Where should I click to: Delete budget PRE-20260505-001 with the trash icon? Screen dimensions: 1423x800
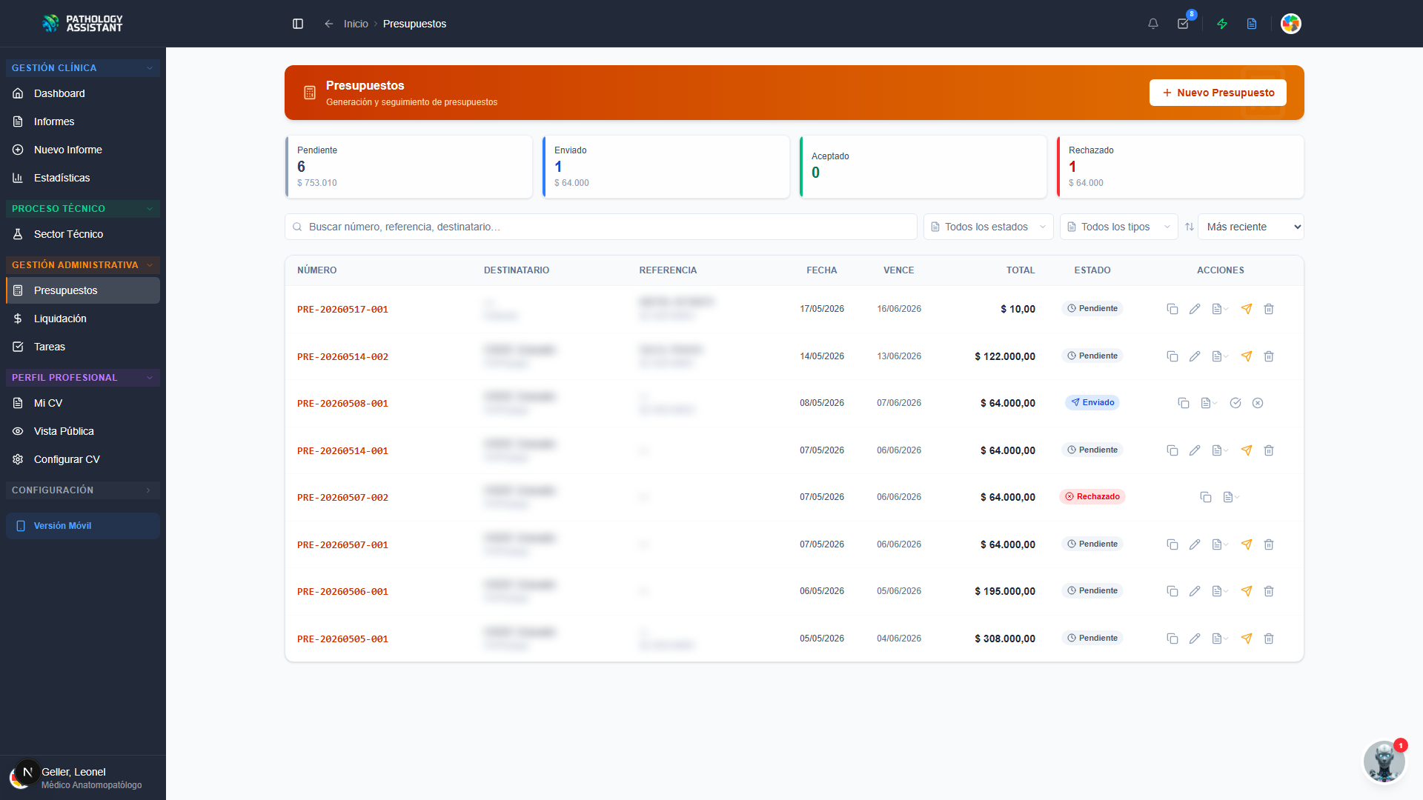click(x=1269, y=639)
